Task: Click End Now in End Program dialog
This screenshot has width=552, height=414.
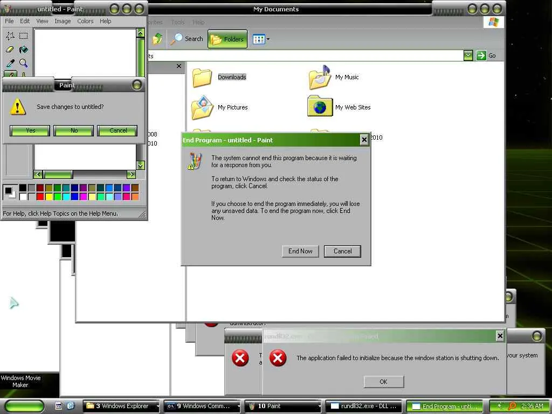Action: (x=300, y=251)
